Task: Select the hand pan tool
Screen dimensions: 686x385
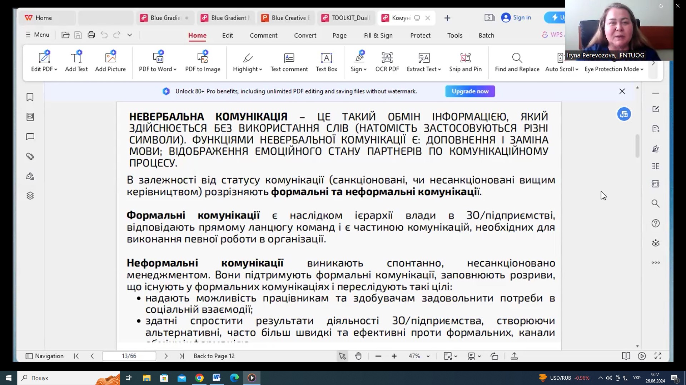Action: tap(358, 356)
